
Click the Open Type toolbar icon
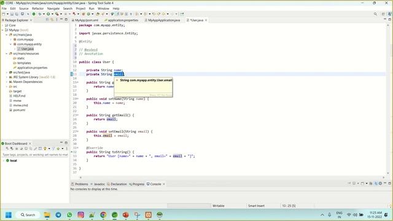tap(98, 14)
